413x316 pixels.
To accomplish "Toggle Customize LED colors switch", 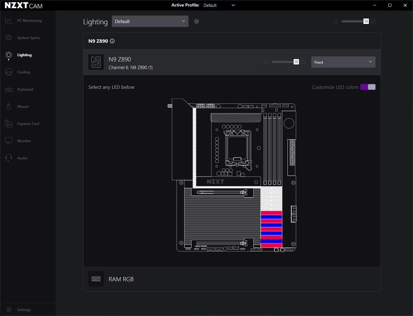I will tap(368, 87).
